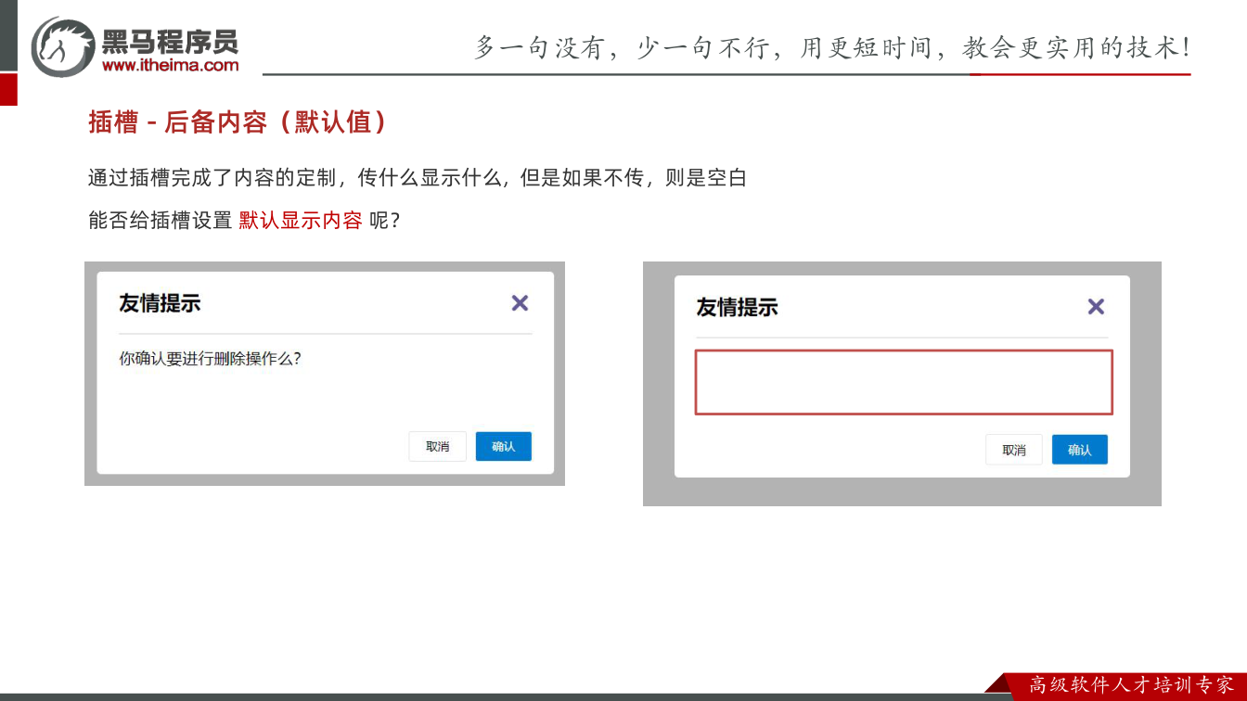Image resolution: width=1247 pixels, height=701 pixels.
Task: Click heading 插槽 - 后备内容（默认值）
Action: click(x=238, y=122)
